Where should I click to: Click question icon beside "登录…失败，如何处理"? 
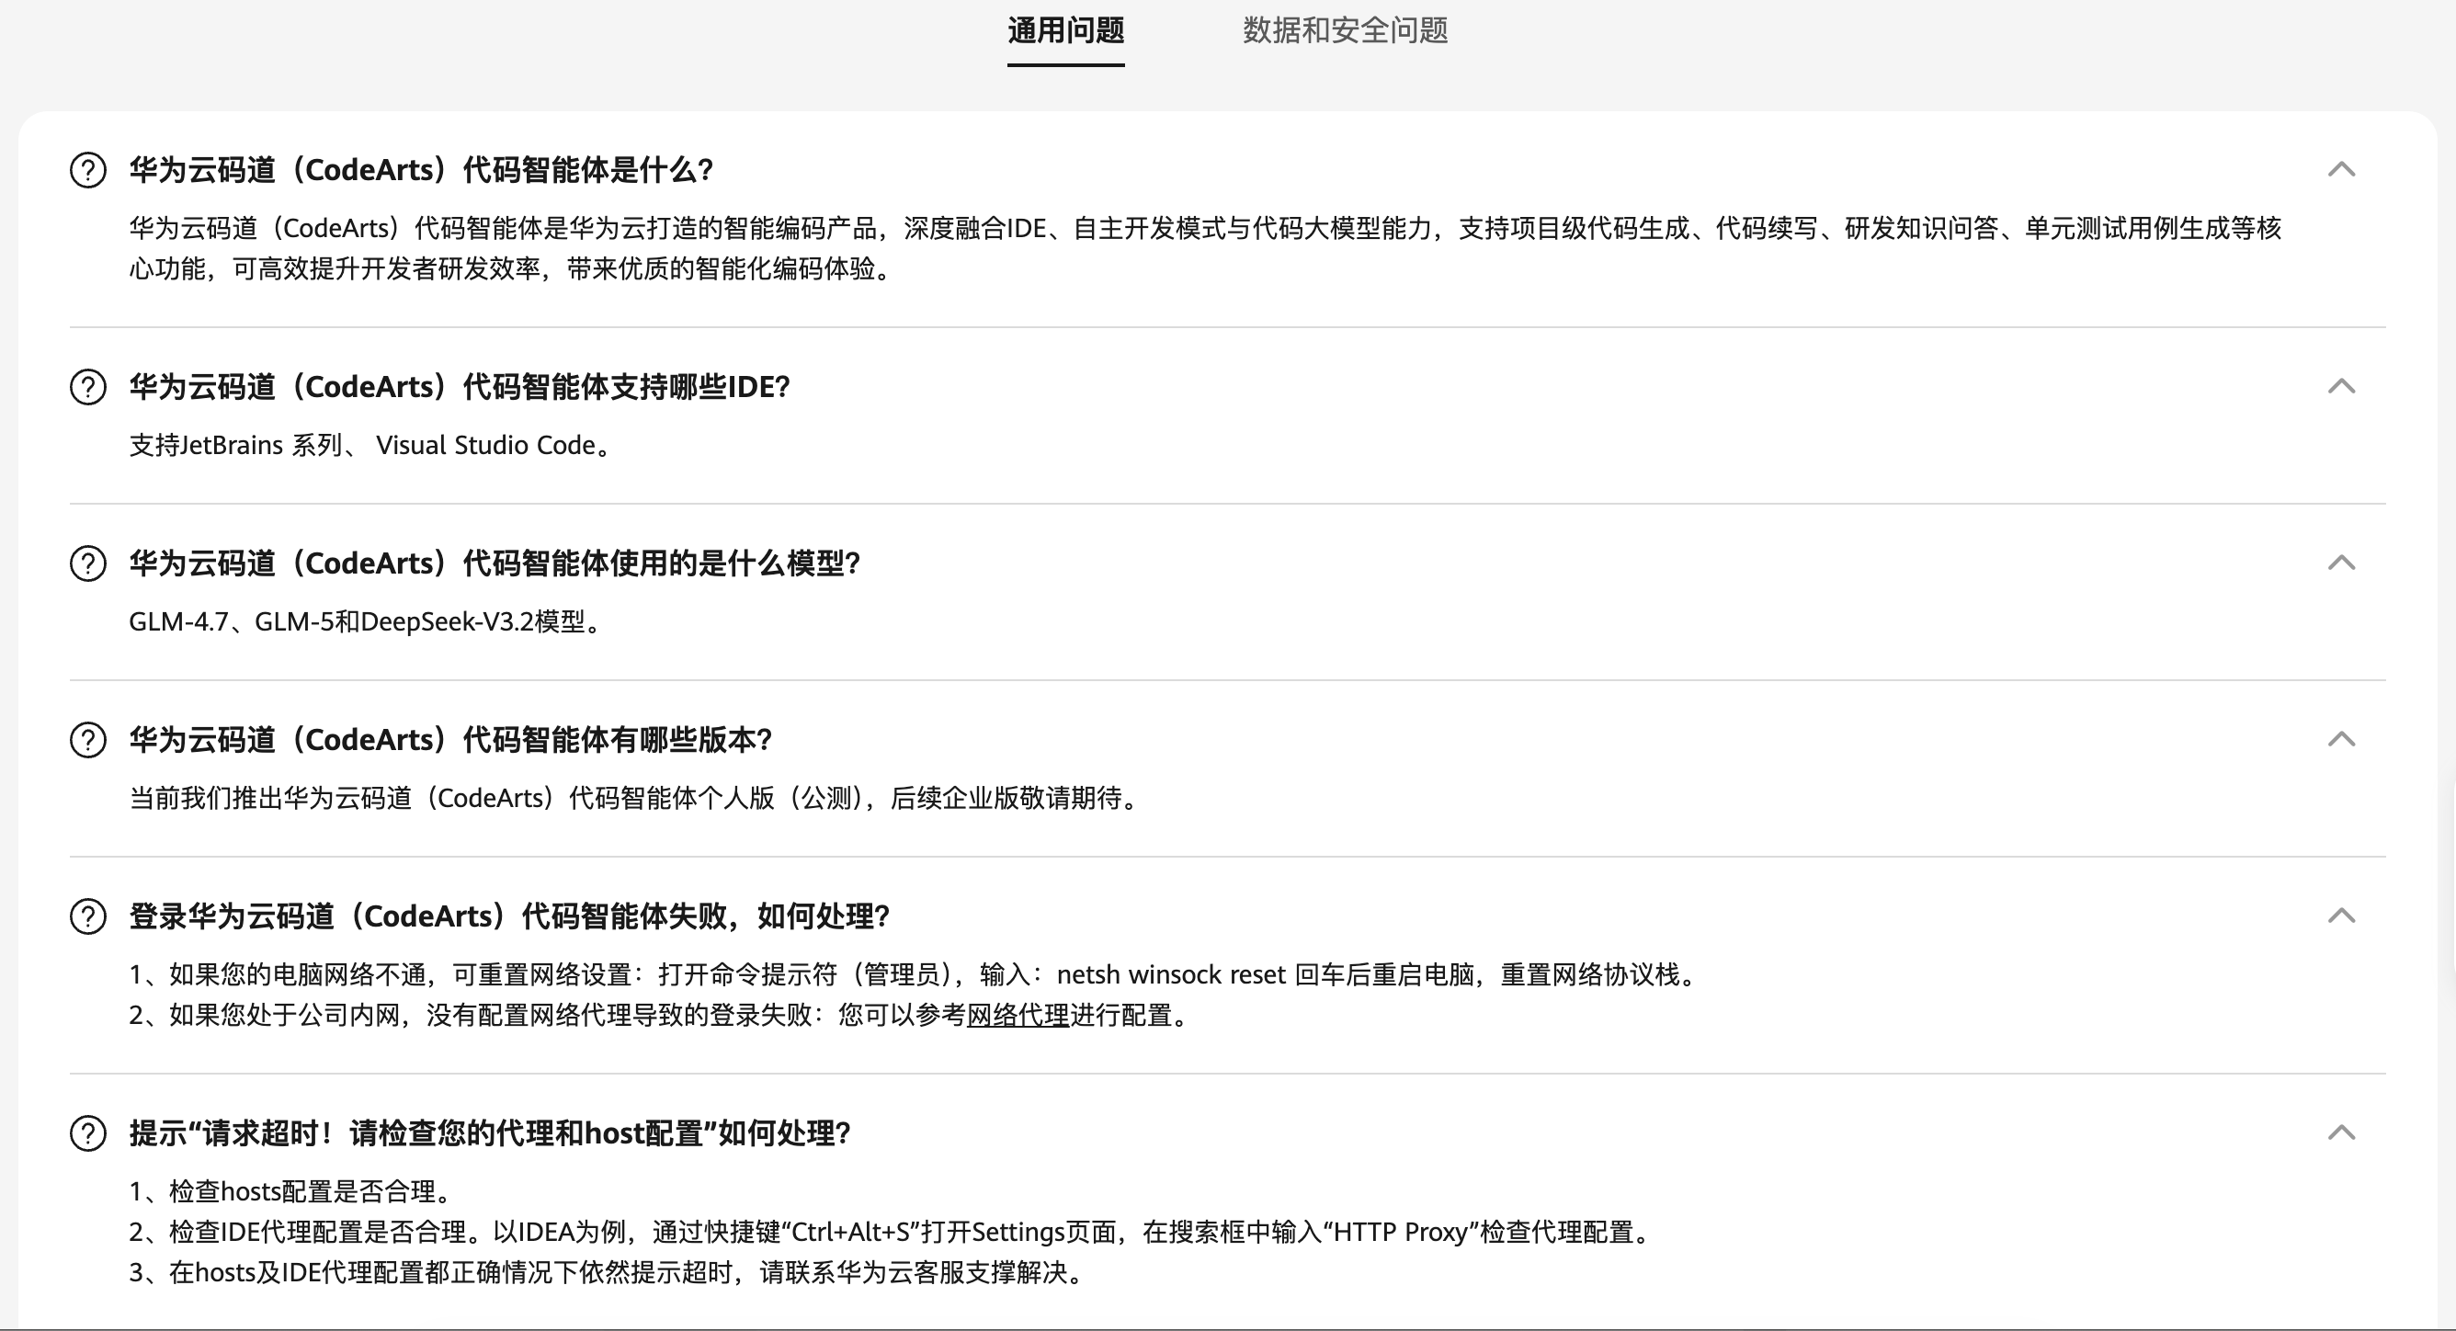[87, 916]
